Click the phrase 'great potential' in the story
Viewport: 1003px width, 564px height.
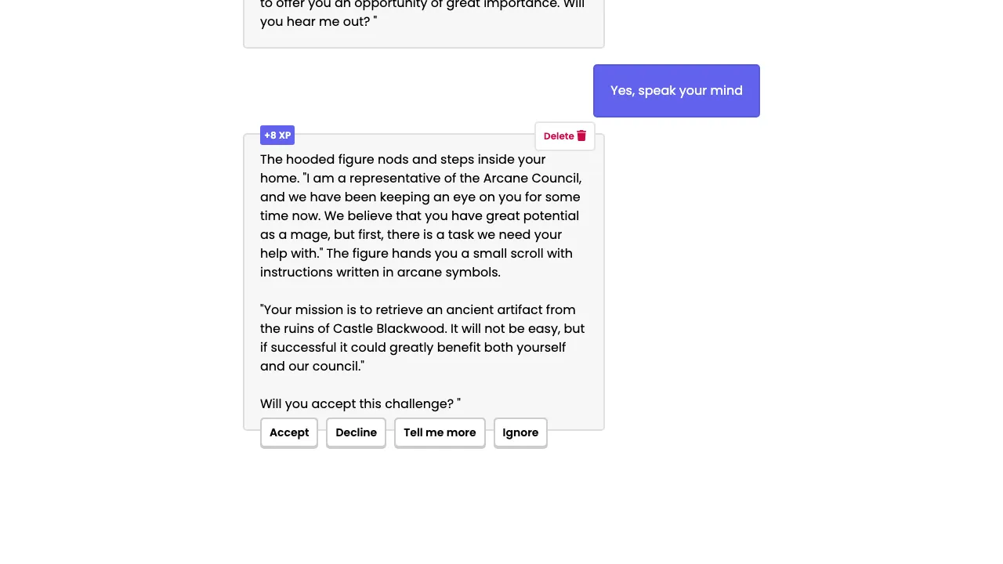tap(532, 215)
